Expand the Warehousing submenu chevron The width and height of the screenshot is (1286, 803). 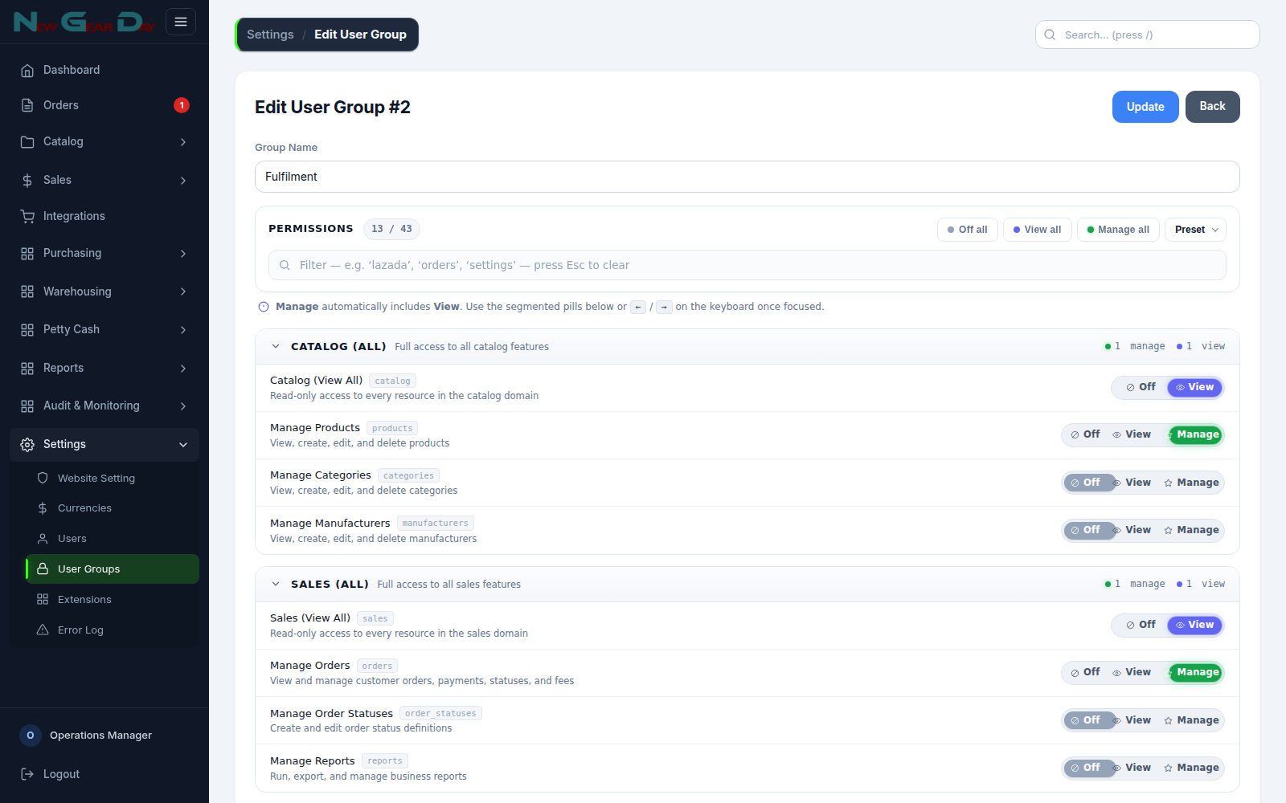[183, 291]
